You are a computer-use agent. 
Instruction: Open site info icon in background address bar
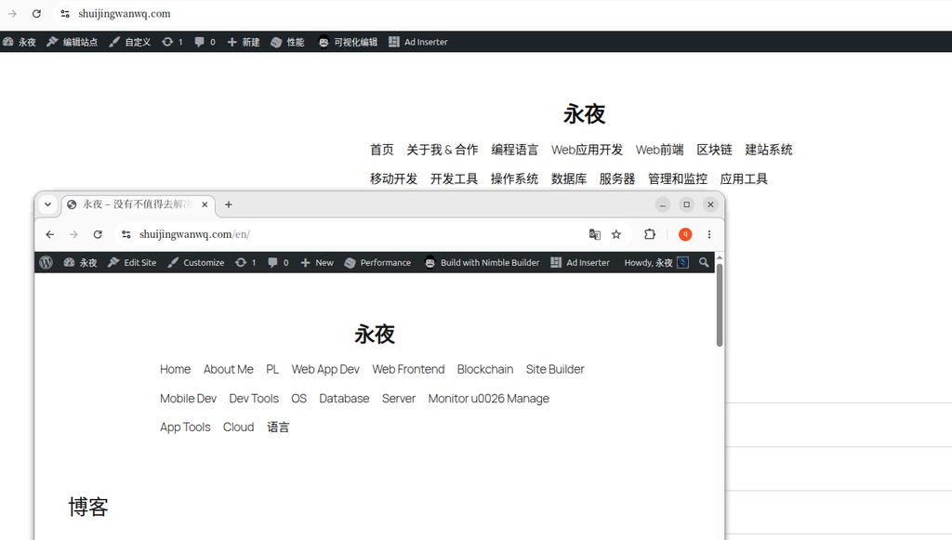65,13
